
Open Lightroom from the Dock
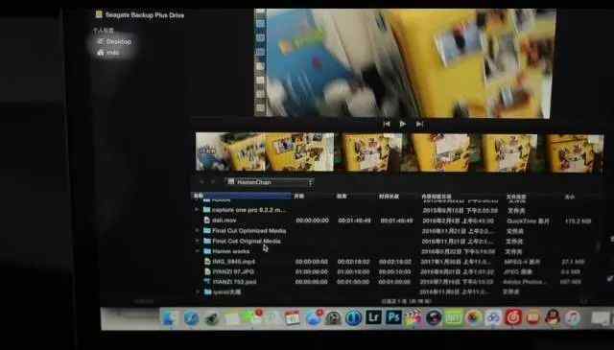(373, 317)
